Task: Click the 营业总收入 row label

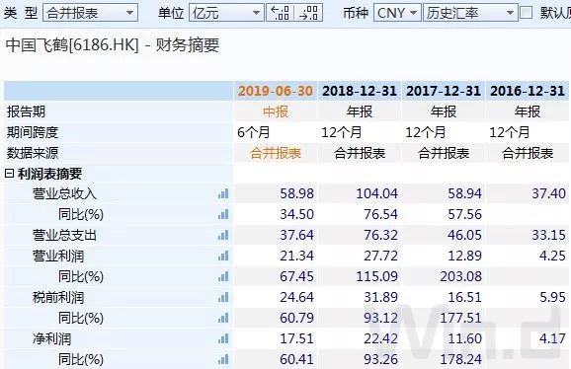Action: pos(64,193)
